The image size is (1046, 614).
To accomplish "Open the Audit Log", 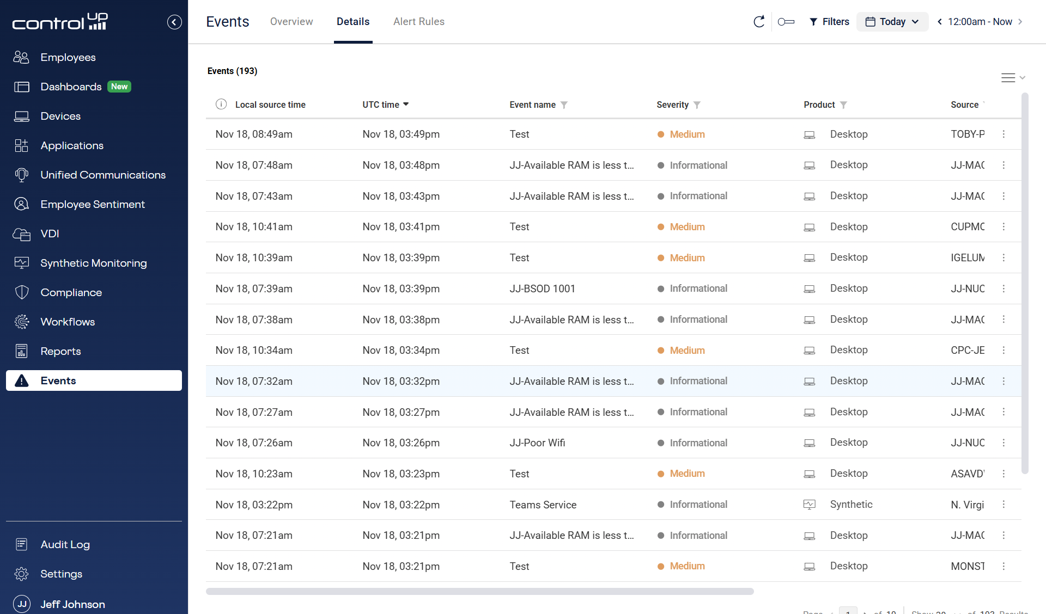I will click(x=65, y=544).
